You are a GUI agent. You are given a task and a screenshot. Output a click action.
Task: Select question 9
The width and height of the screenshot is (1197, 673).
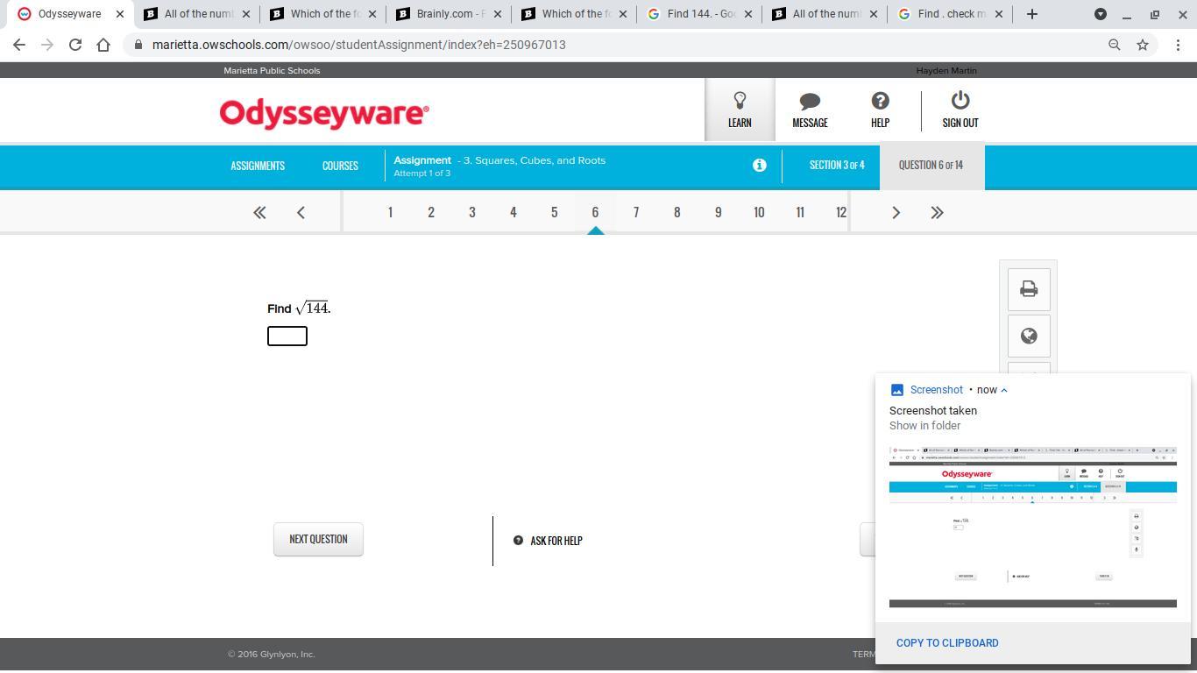(x=719, y=212)
